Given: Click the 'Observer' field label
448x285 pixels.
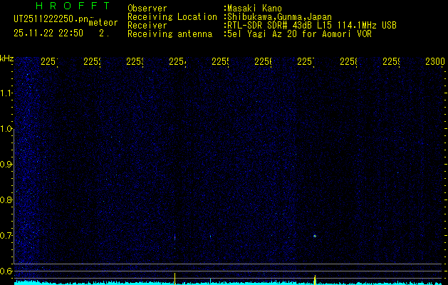Looking at the screenshot, I should (x=147, y=9).
